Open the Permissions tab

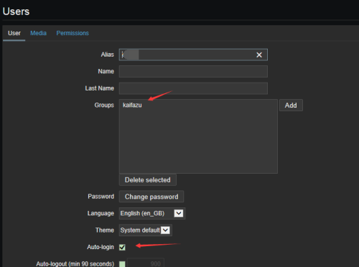point(73,33)
